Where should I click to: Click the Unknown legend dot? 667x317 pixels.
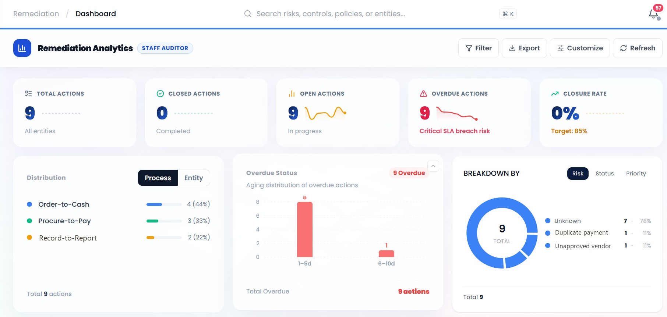tap(548, 221)
